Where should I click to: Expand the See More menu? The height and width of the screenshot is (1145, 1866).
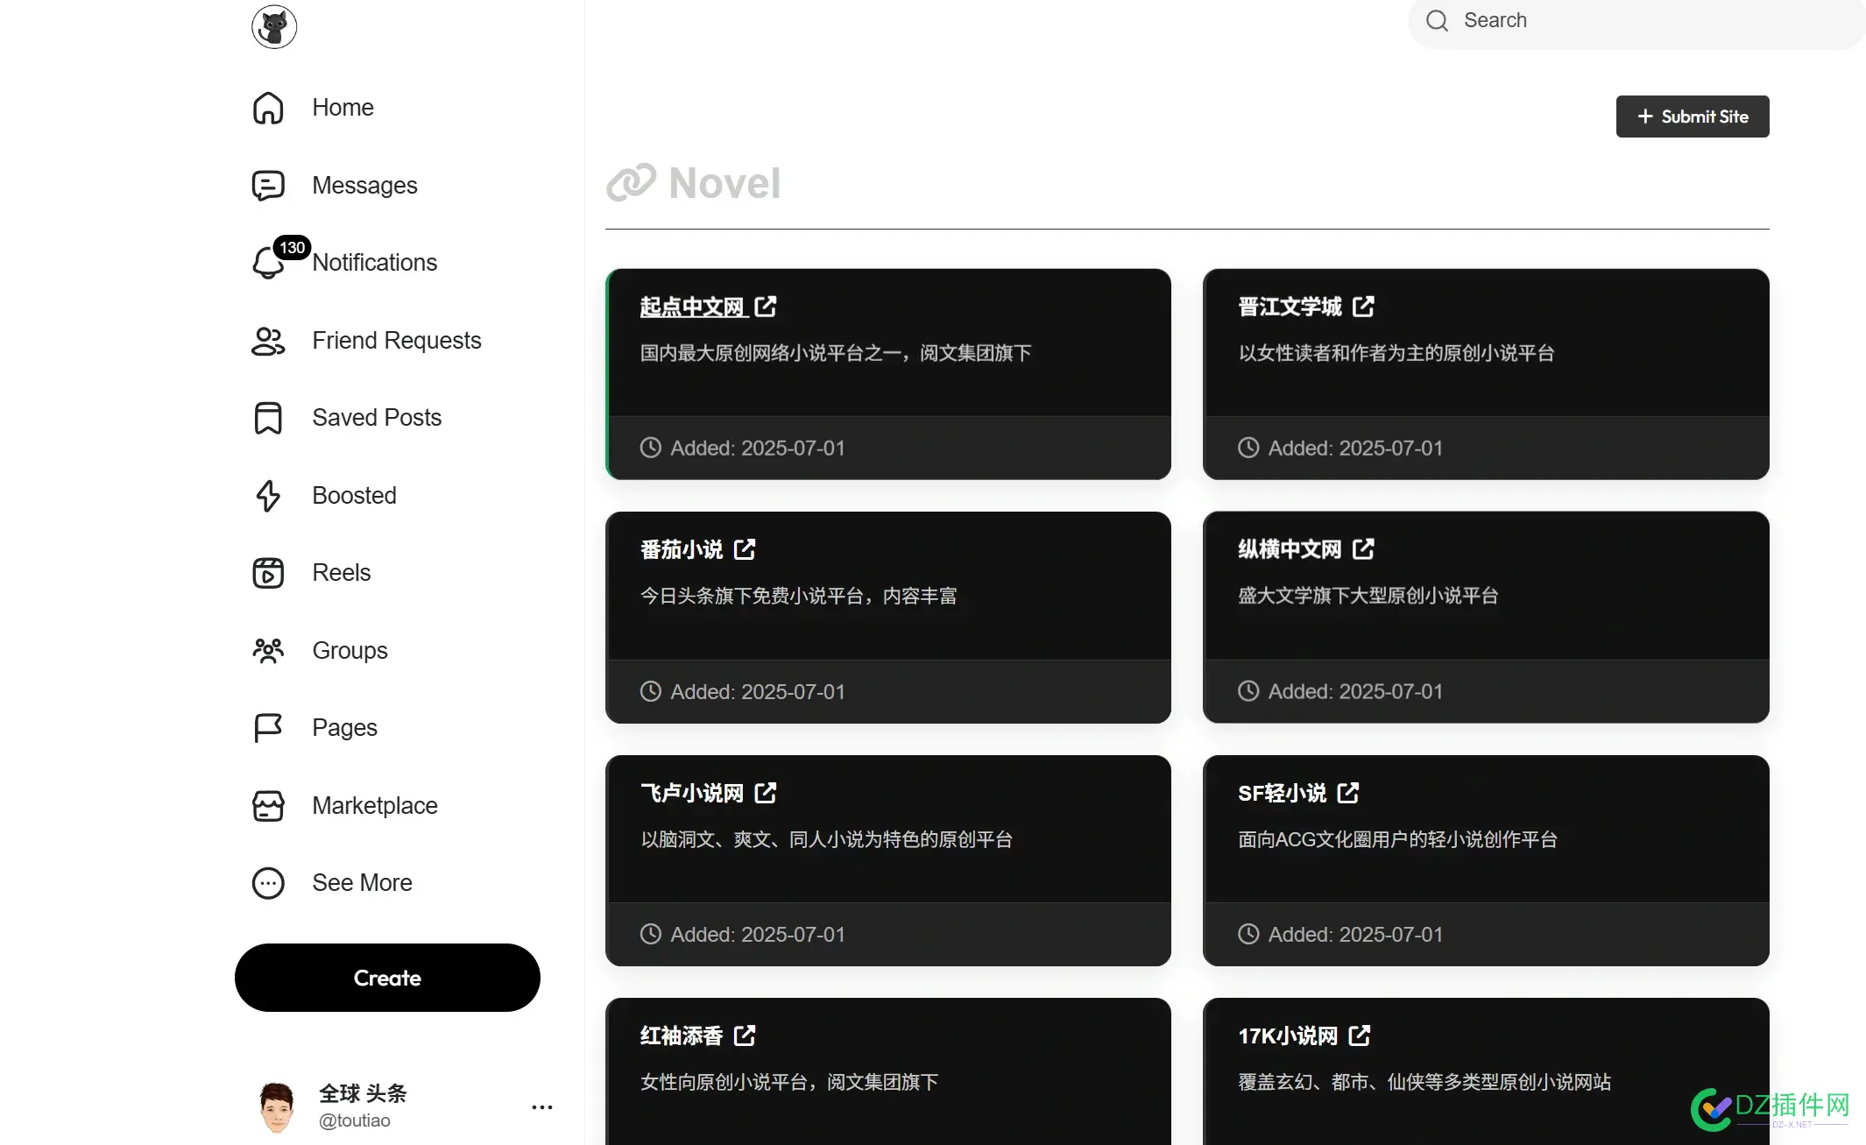click(362, 883)
